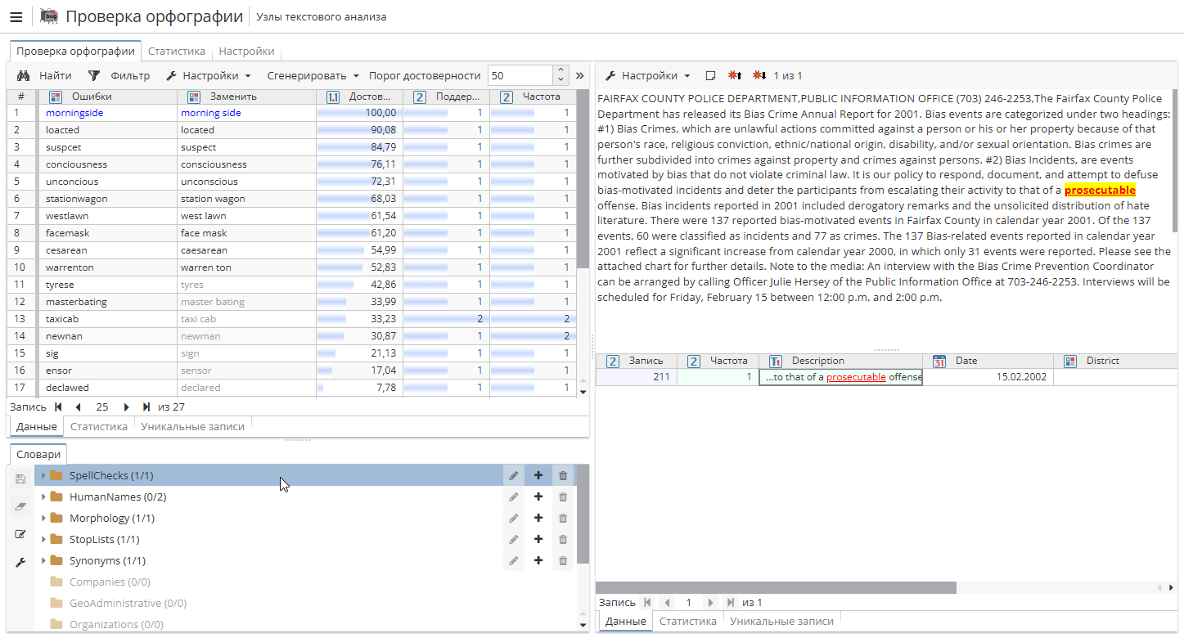Switch to the top Настройки tab

pyautogui.click(x=246, y=51)
